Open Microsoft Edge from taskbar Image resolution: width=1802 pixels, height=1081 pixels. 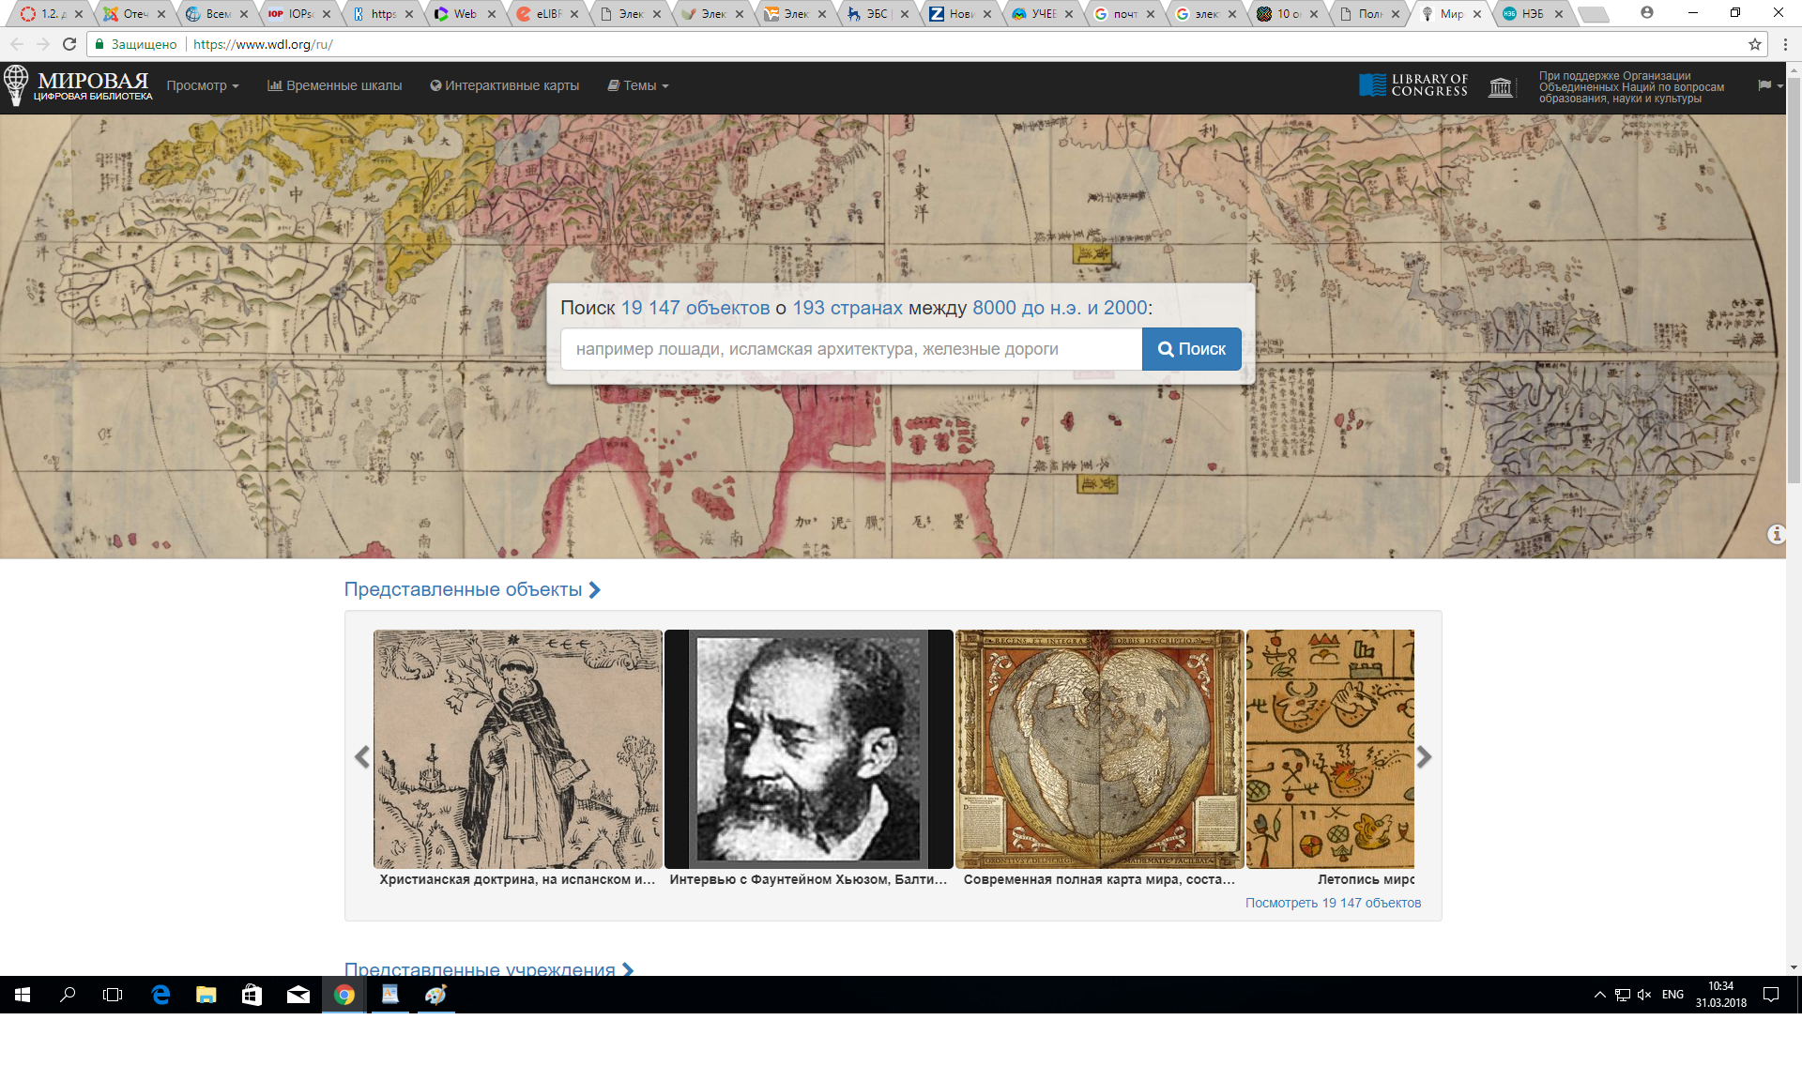coord(160,995)
